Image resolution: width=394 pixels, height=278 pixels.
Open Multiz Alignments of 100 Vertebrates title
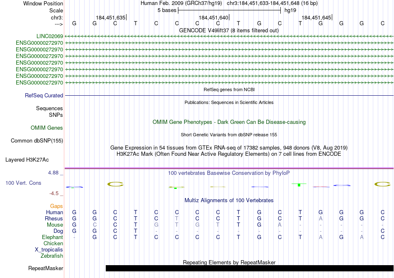[229, 200]
